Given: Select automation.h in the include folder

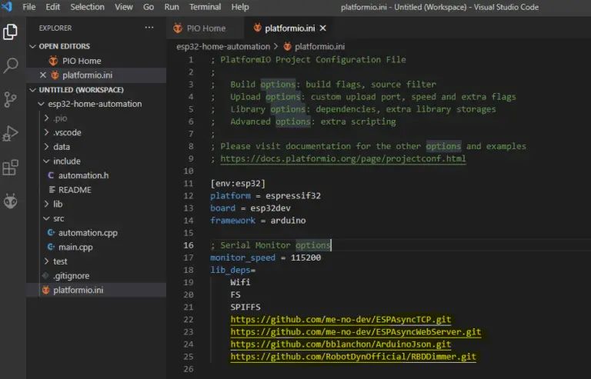Looking at the screenshot, I should (x=82, y=175).
